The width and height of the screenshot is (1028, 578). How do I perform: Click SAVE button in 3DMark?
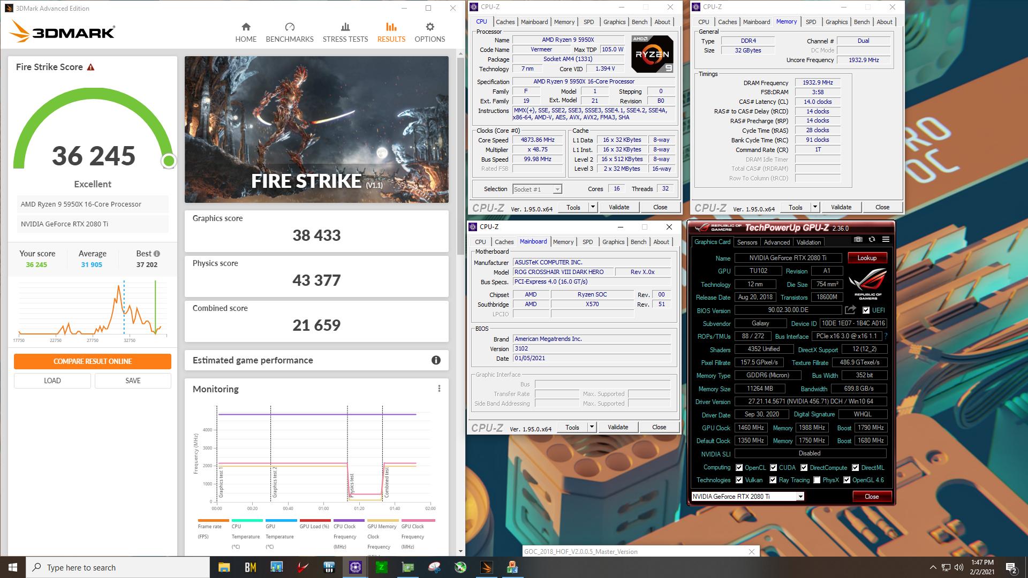(x=133, y=381)
